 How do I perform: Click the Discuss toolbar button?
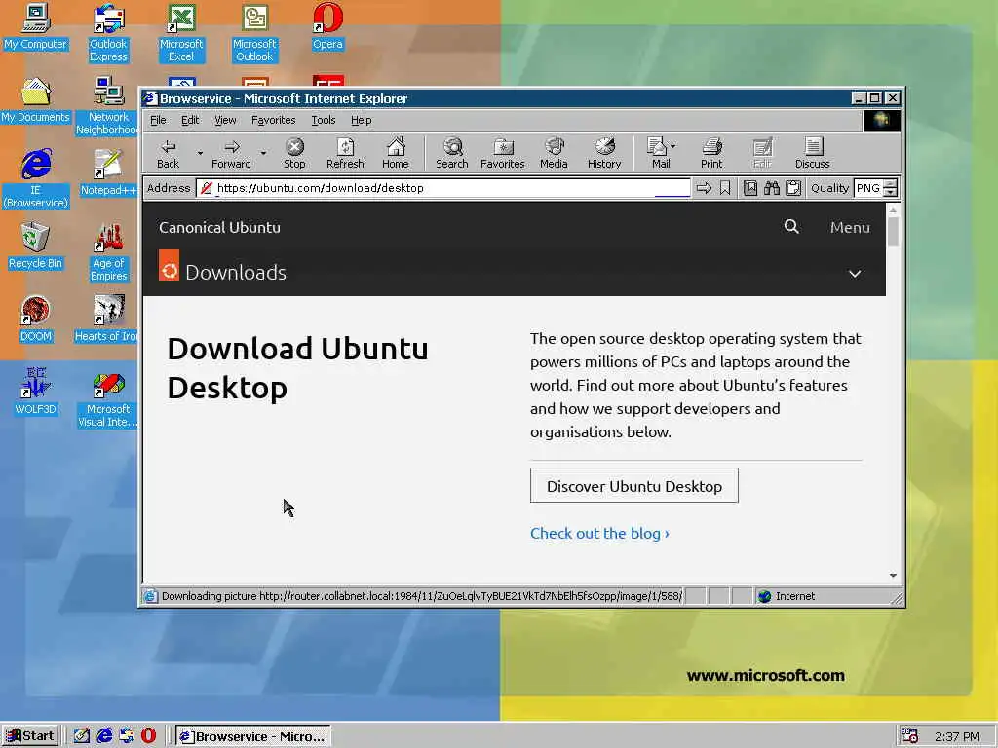point(812,153)
